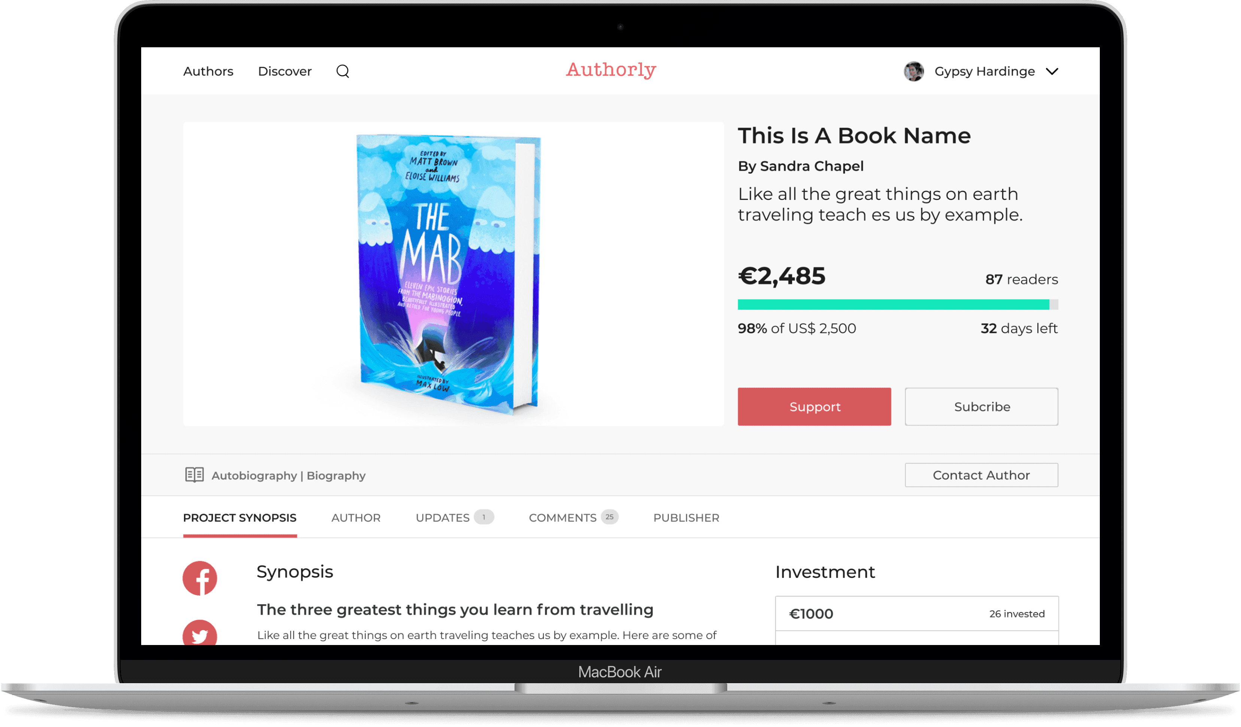
Task: Share via the Twitter icon
Action: tap(200, 633)
